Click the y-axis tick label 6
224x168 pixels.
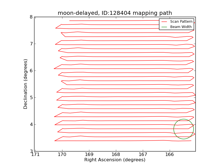(31, 71)
